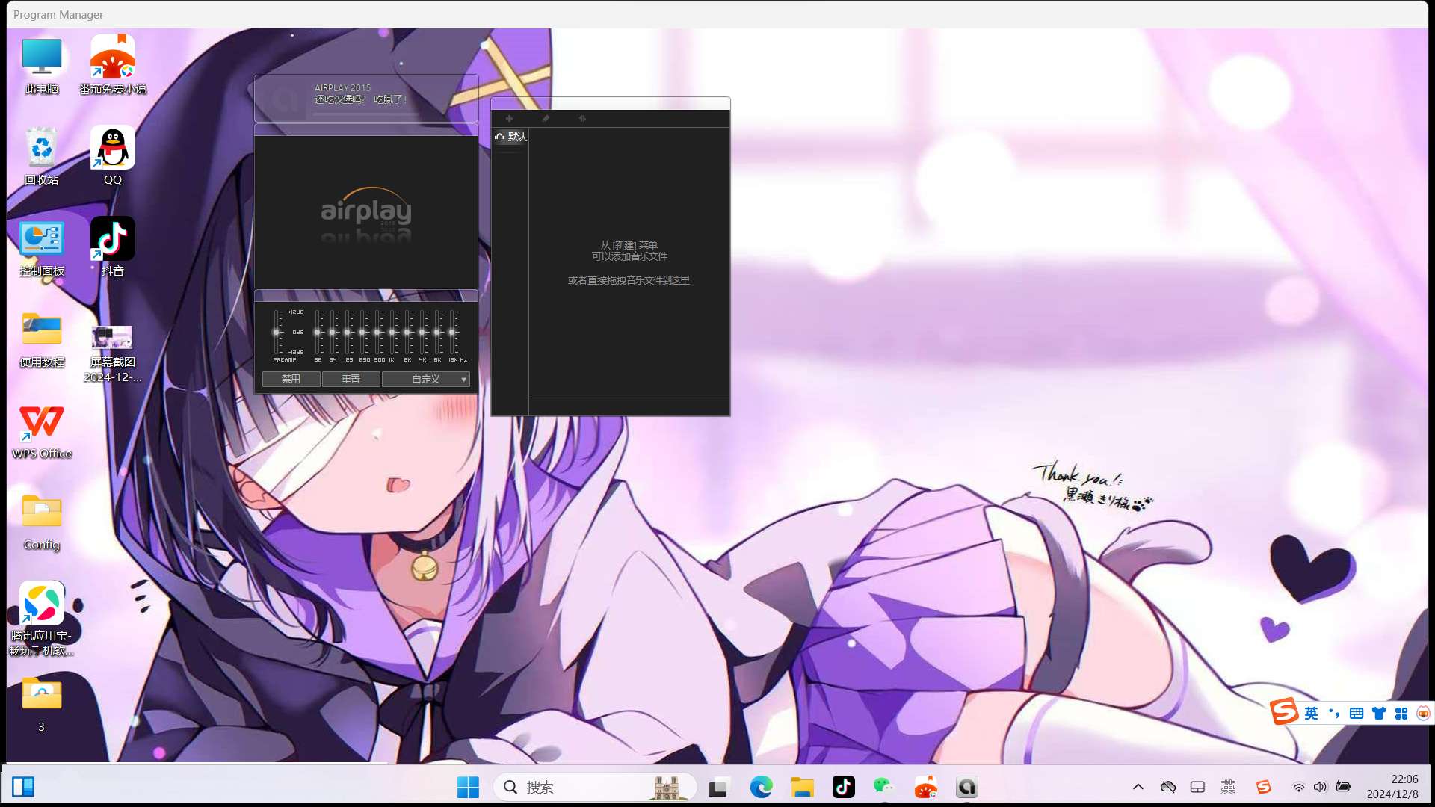Click the touch keyboard tray icon
The width and height of the screenshot is (1435, 807).
1197,787
